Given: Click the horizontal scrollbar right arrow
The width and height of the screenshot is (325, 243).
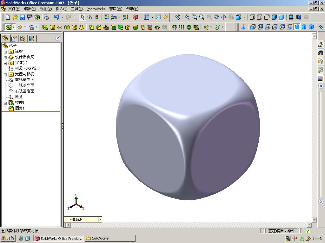Looking at the screenshot, I should tap(309, 225).
